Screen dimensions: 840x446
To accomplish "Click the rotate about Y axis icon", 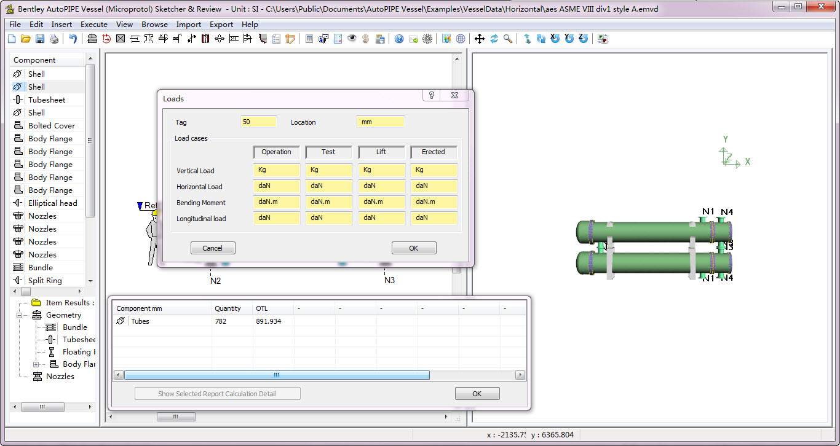I will point(569,39).
